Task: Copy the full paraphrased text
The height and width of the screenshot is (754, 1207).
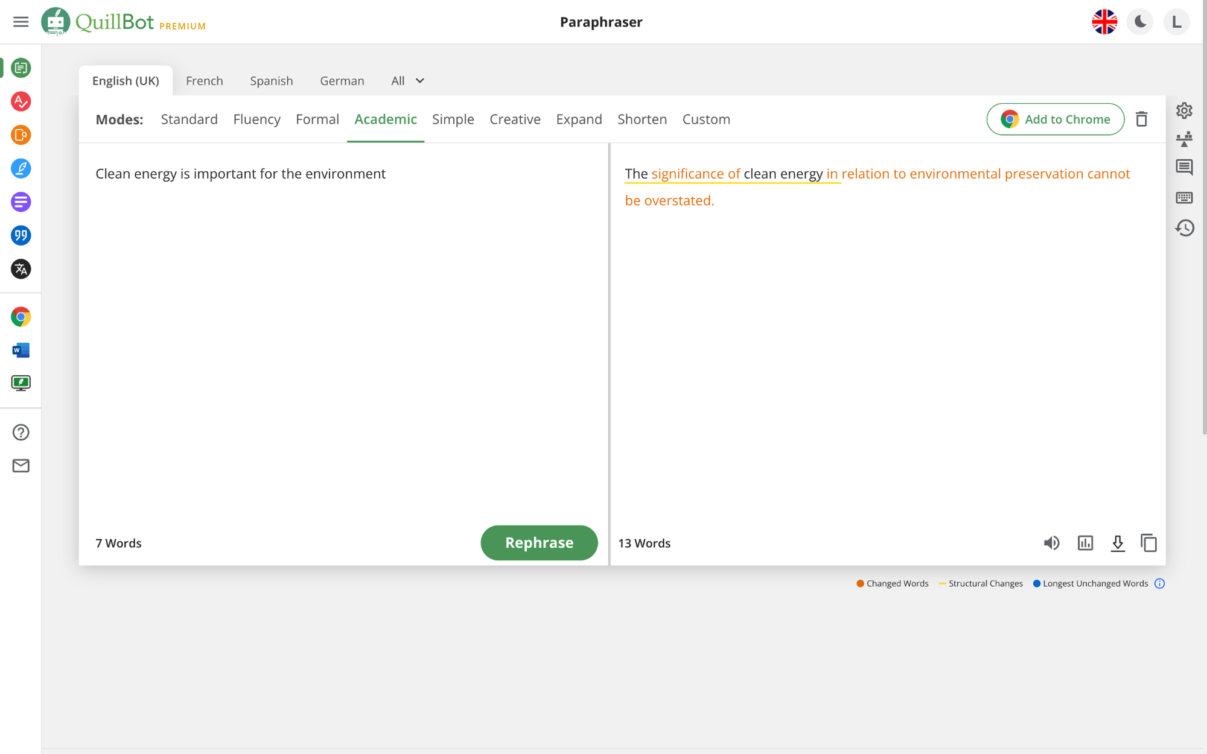Action: click(1148, 543)
